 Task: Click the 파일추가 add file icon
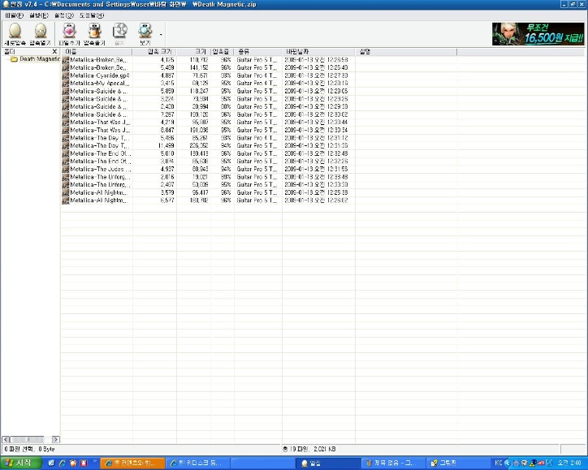tap(69, 31)
